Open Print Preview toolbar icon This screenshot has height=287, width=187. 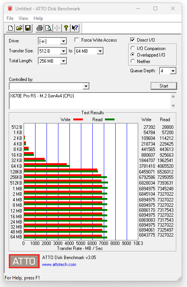(x=48, y=28)
